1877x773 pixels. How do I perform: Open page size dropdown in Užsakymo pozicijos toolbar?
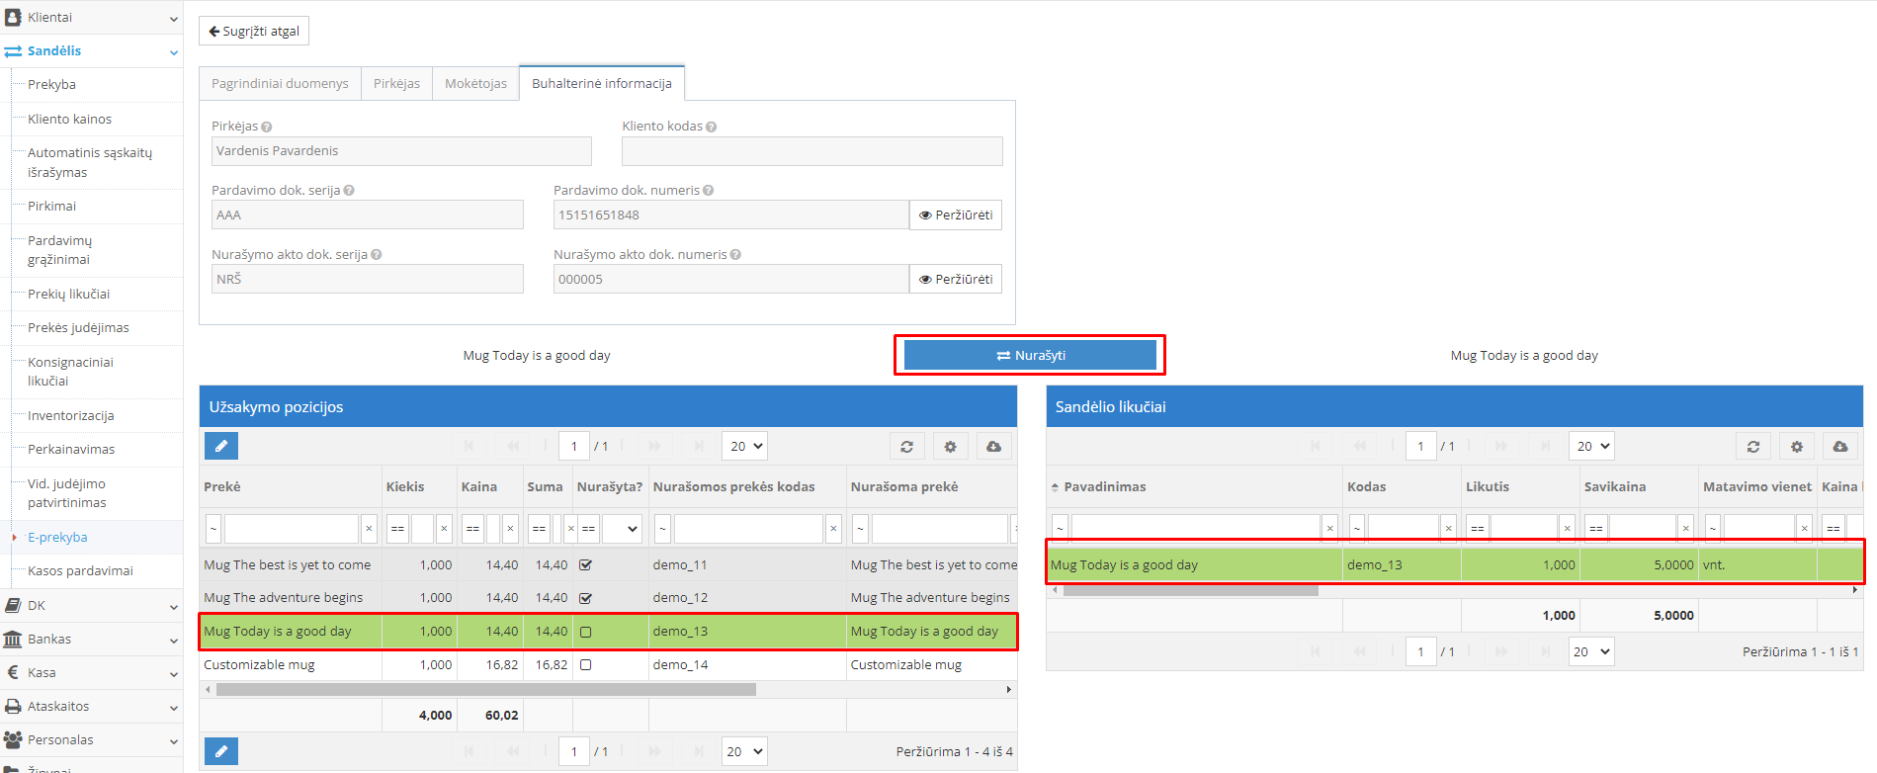click(744, 446)
